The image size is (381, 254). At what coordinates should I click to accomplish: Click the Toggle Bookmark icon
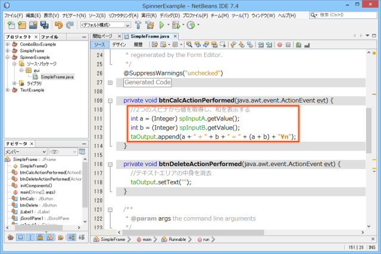(250, 45)
